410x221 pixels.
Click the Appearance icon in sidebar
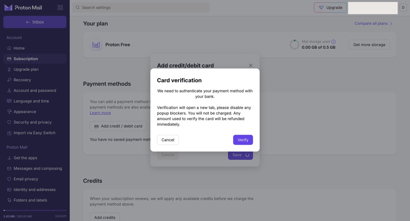point(10,112)
